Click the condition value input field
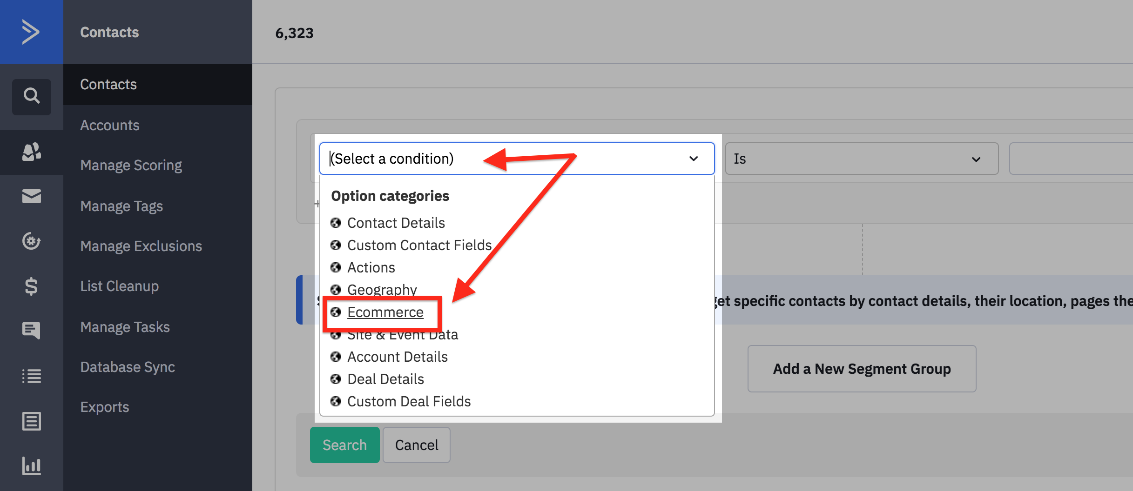Viewport: 1133px width, 491px height. 1071,159
